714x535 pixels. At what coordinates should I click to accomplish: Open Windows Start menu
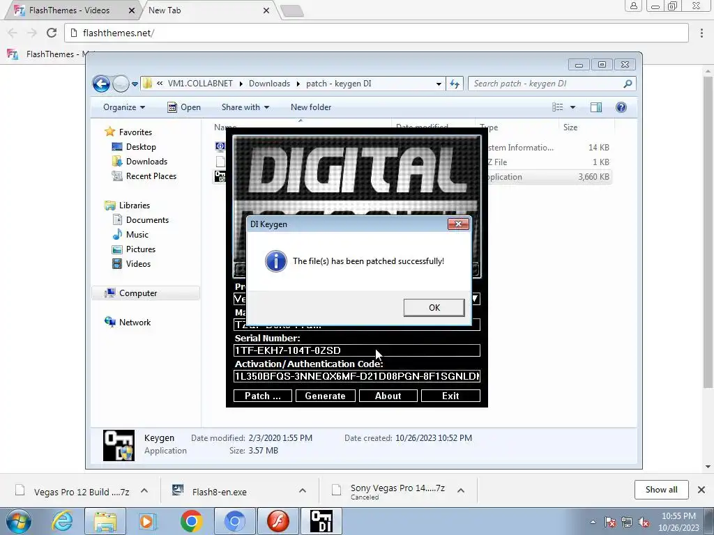pyautogui.click(x=19, y=521)
